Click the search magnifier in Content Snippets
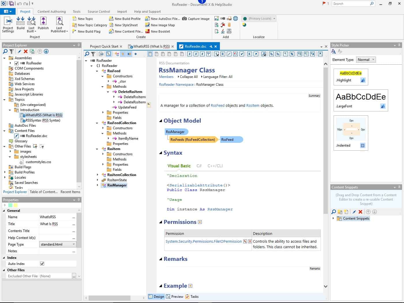This screenshot has width=404, height=303. (x=334, y=212)
